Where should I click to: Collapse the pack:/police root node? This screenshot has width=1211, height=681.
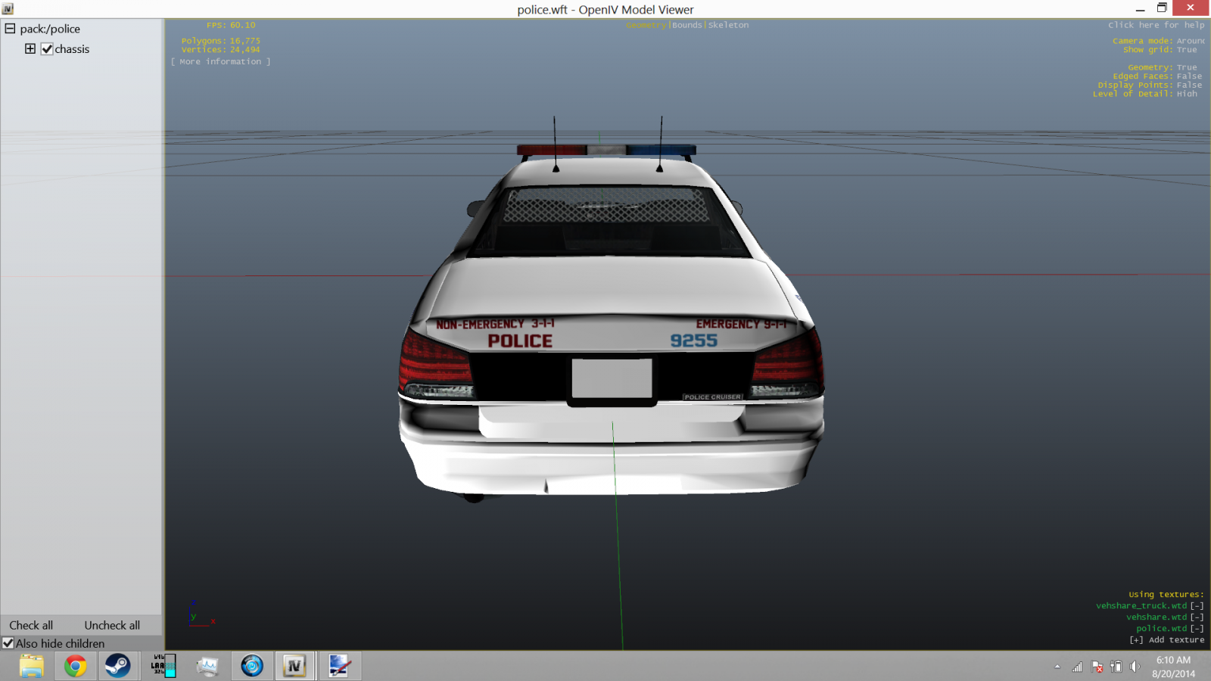[x=11, y=29]
